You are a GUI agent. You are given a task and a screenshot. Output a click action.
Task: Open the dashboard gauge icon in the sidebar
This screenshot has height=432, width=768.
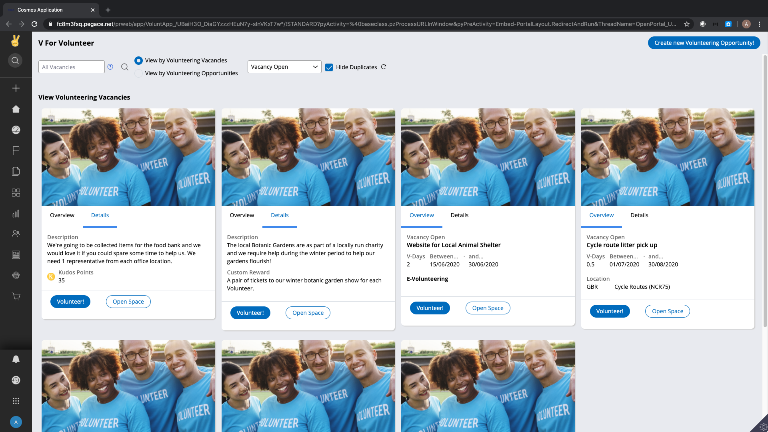click(x=16, y=130)
